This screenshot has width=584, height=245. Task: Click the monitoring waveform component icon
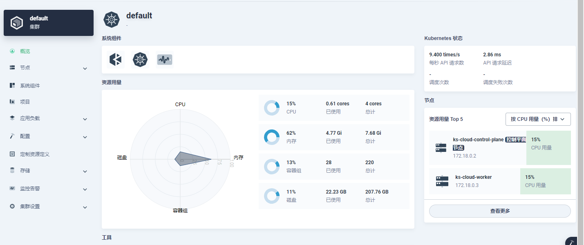165,60
